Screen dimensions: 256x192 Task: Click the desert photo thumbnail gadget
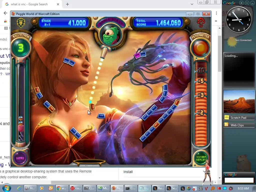click(239, 101)
